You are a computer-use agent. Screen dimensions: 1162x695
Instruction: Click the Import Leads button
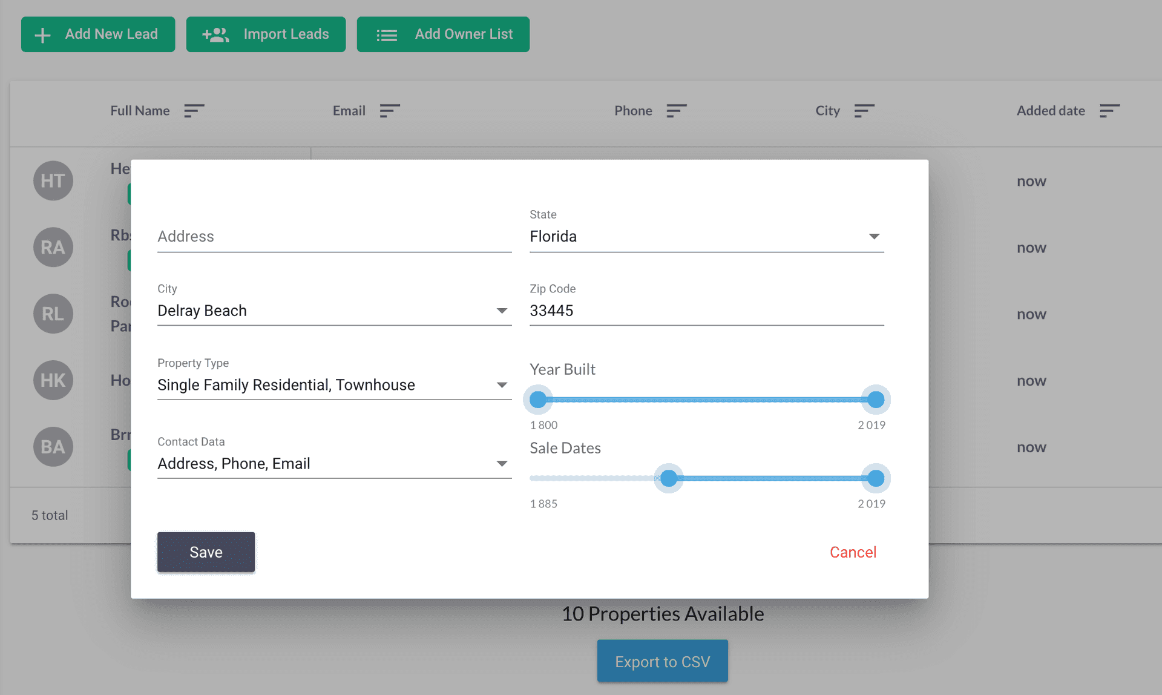pyautogui.click(x=266, y=35)
